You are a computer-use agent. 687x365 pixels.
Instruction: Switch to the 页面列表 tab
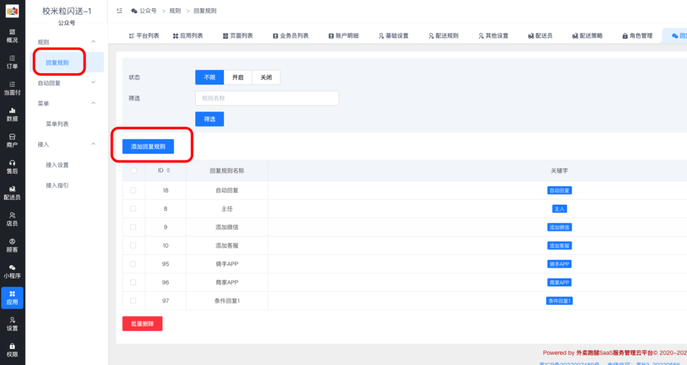[x=238, y=36]
